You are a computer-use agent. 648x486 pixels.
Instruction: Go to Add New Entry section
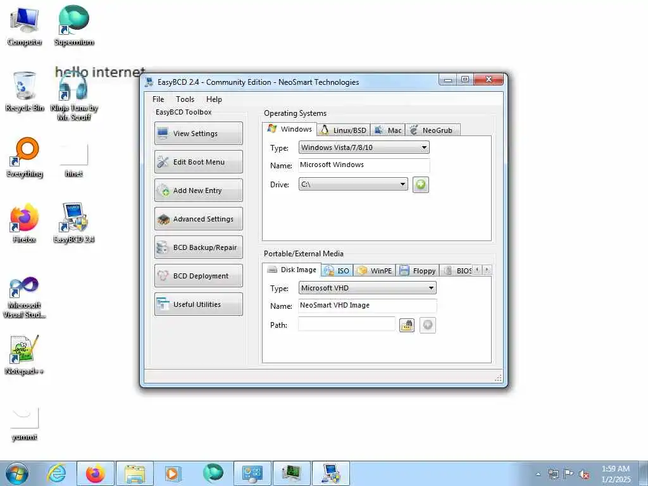[x=198, y=190]
